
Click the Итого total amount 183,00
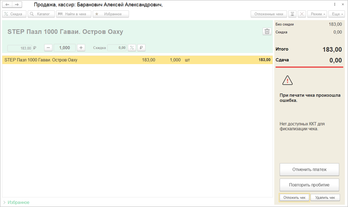332,49
